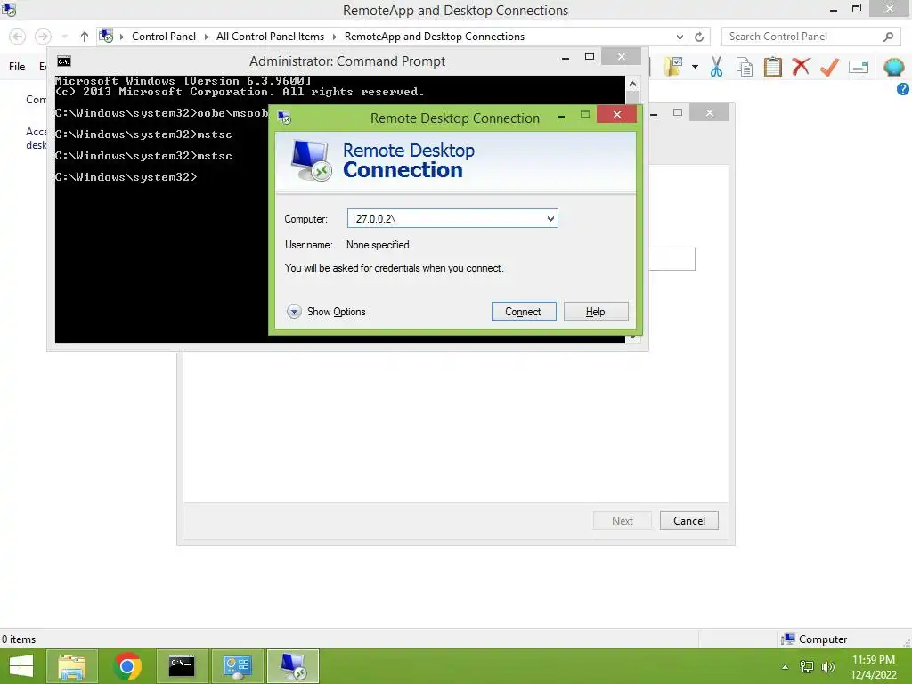This screenshot has height=684, width=912.
Task: Click the Up one level arrow
Action: click(x=85, y=37)
